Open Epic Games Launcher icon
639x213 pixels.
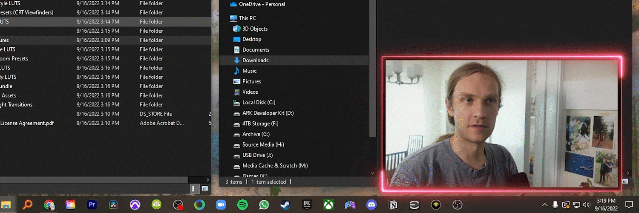pyautogui.click(x=307, y=205)
